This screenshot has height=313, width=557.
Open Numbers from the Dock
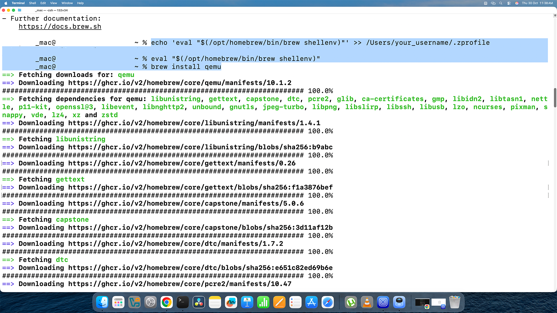(x=263, y=302)
